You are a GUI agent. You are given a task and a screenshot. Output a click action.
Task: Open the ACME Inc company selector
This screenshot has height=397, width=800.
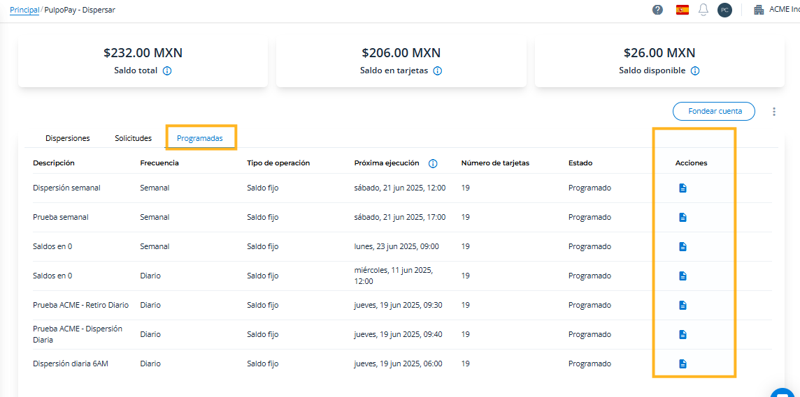[x=776, y=10]
